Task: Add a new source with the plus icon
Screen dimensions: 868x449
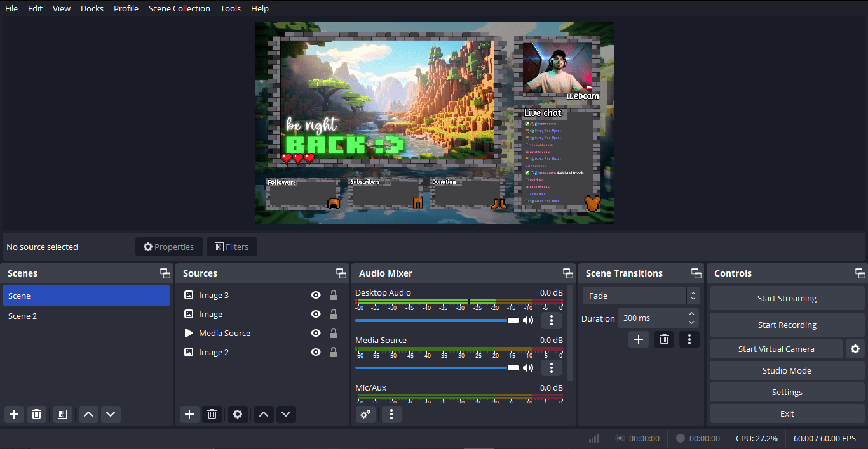Action: [x=189, y=414]
